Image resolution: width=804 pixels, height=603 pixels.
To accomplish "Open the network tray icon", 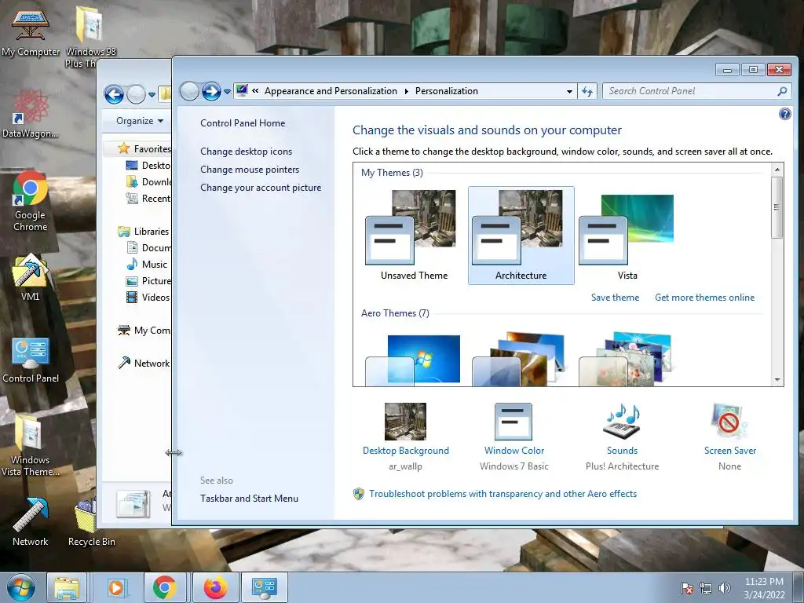I will (x=706, y=588).
